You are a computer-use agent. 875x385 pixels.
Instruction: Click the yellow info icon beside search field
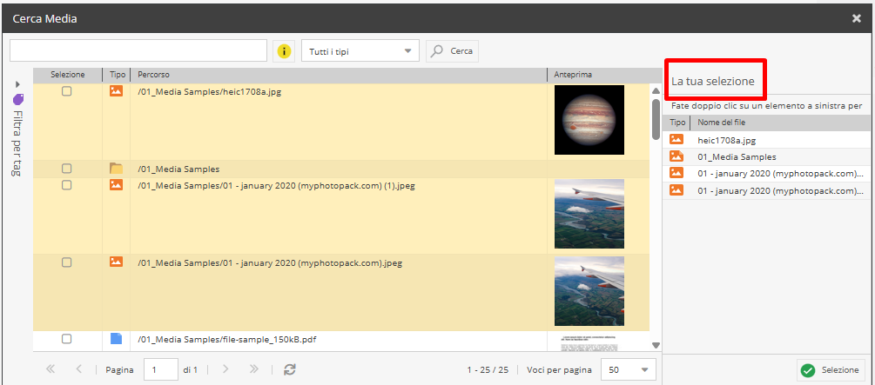point(284,51)
